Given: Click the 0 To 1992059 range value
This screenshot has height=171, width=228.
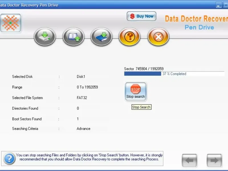Looking at the screenshot, I should (87, 87).
